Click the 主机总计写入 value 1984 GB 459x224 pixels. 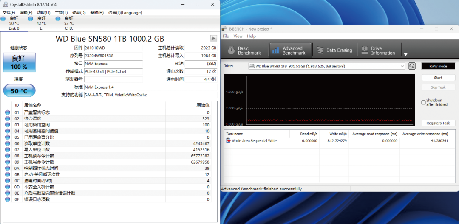(x=201, y=56)
